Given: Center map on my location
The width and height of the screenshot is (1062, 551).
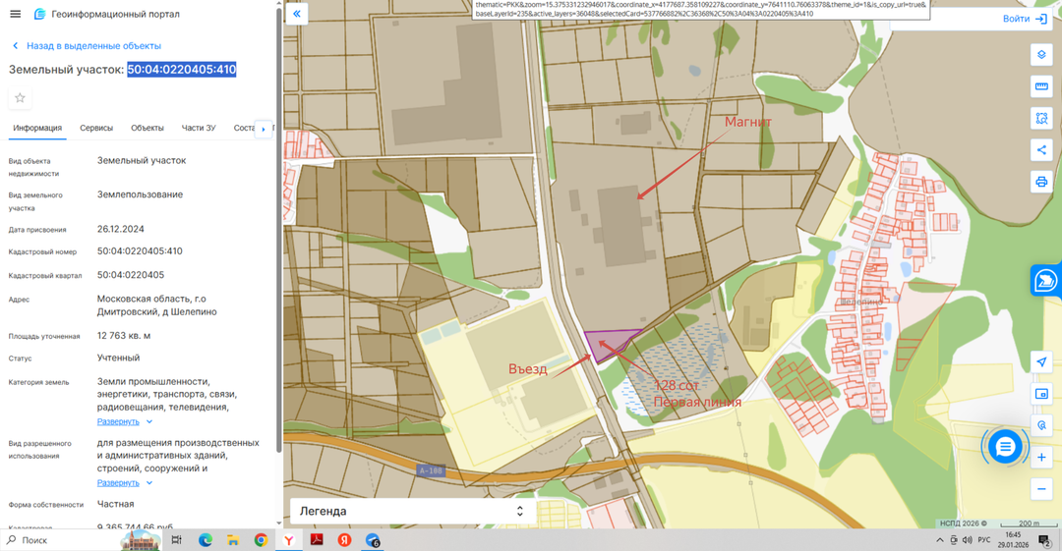Looking at the screenshot, I should (x=1041, y=362).
